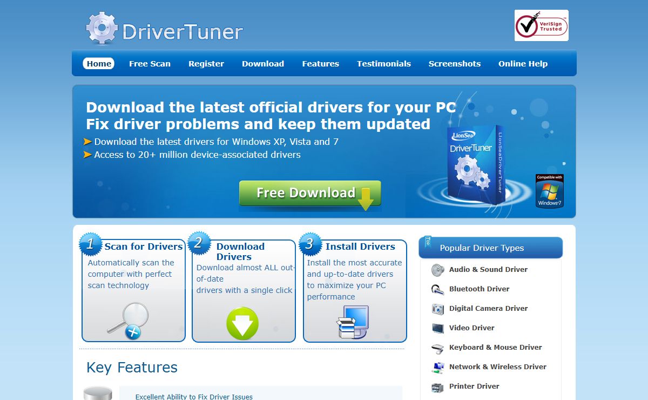Click the Network & Wireless Driver icon
This screenshot has height=400, width=648.
[x=438, y=367]
